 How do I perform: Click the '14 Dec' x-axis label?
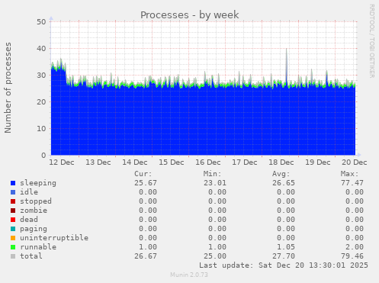pyautogui.click(x=135, y=162)
